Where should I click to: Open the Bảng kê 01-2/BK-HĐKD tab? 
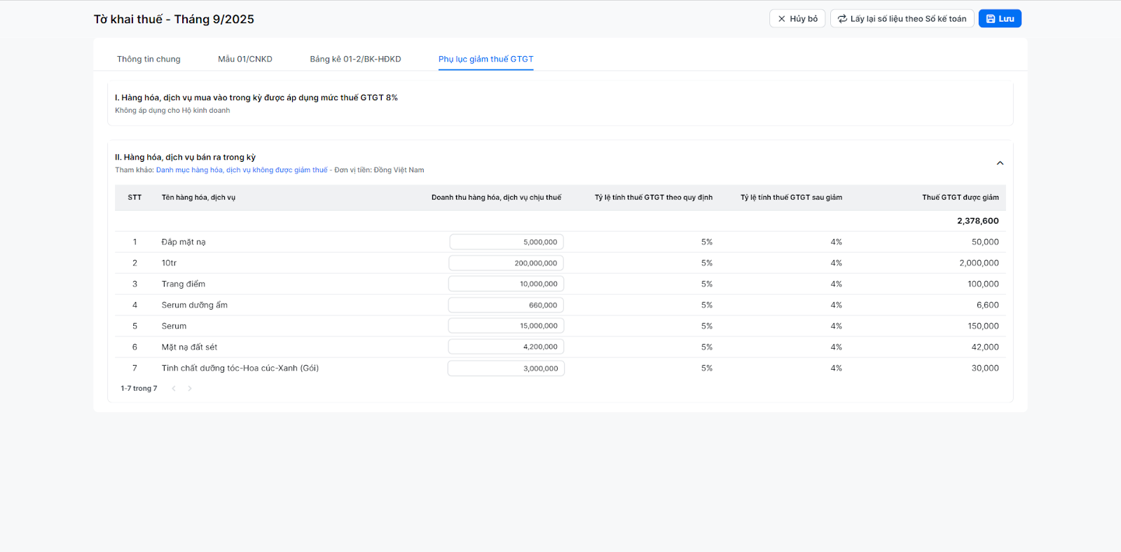[x=355, y=59]
